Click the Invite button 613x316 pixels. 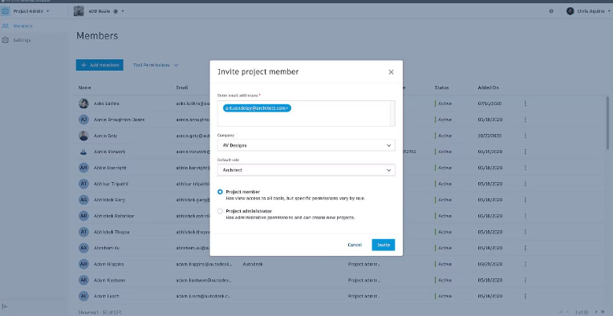[384, 245]
